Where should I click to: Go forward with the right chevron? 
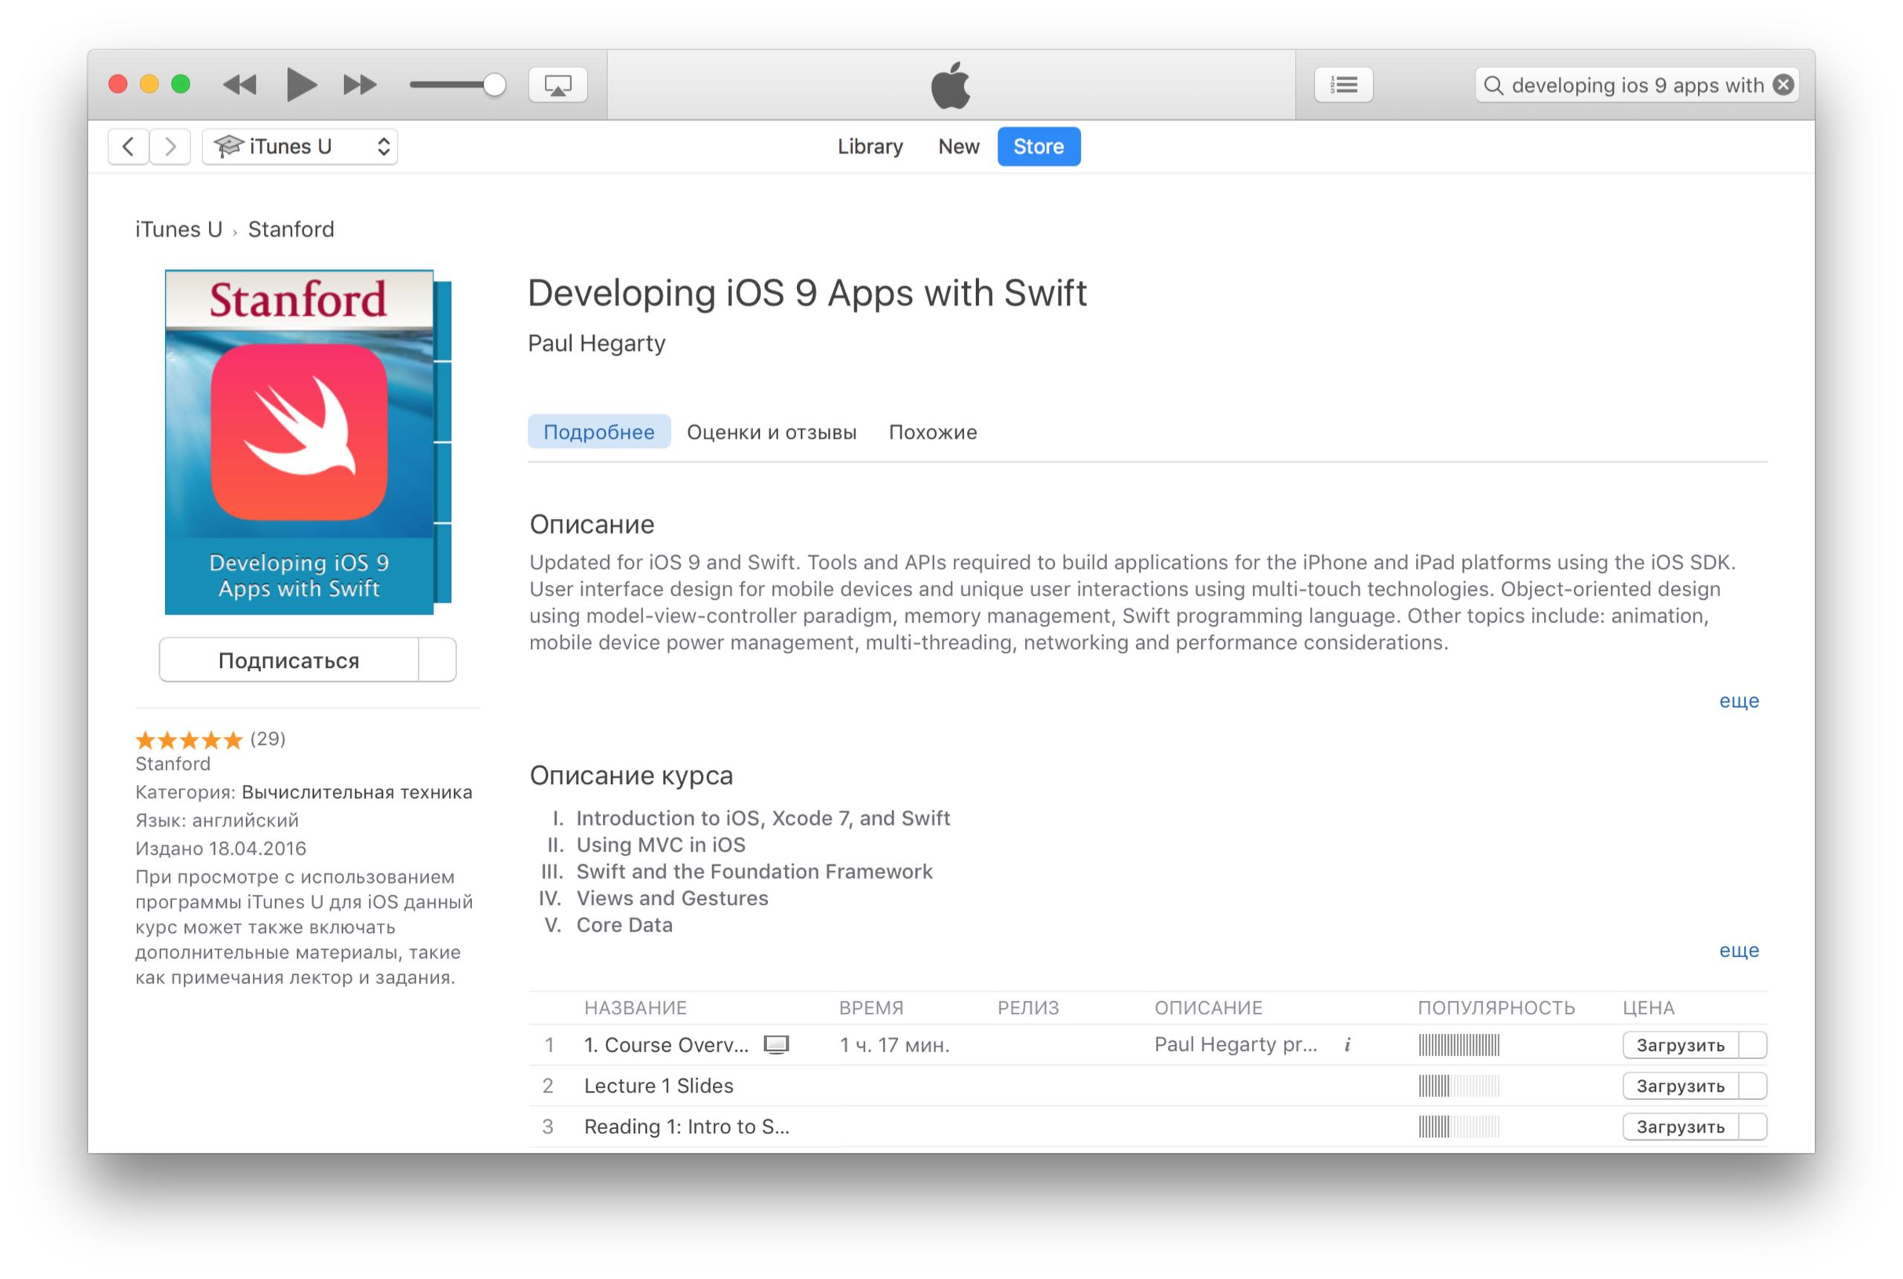(x=170, y=147)
